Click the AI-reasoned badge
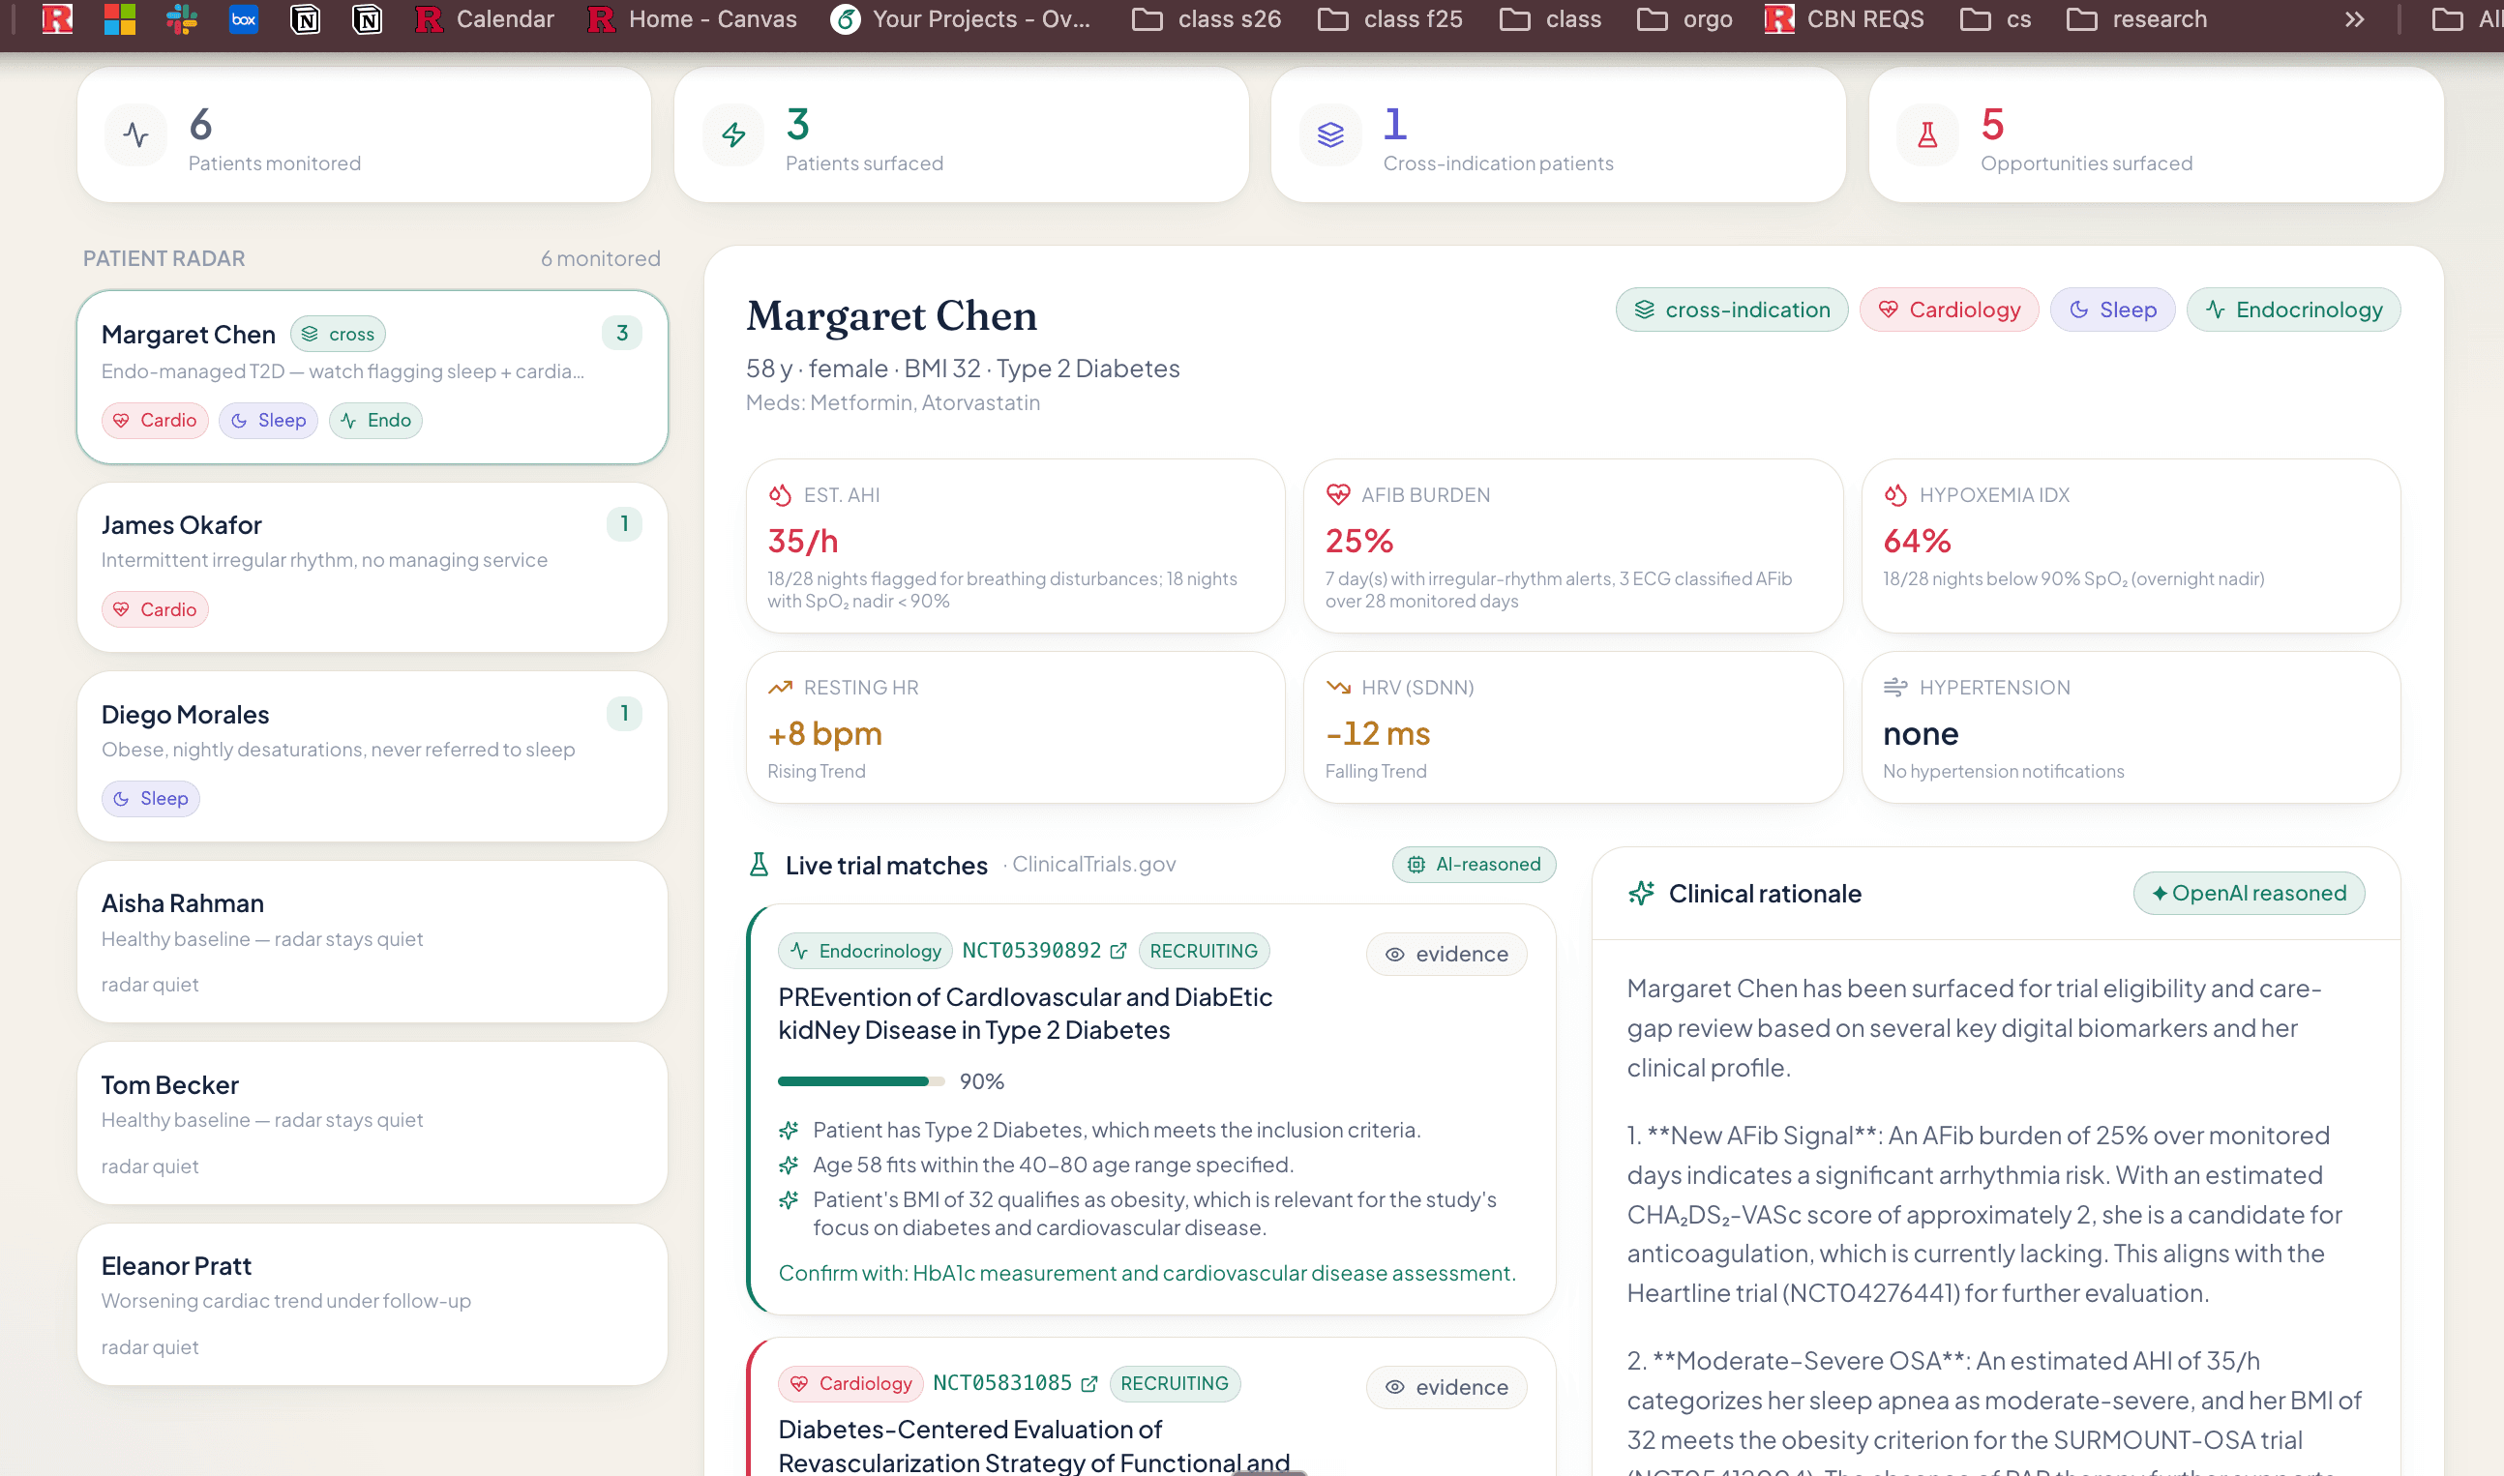Screen dimensions: 2504x1476 click(x=1475, y=865)
